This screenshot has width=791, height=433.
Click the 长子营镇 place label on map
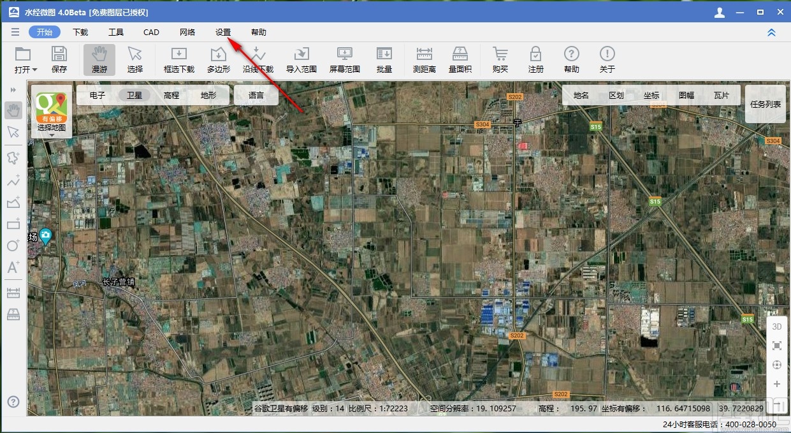point(119,282)
